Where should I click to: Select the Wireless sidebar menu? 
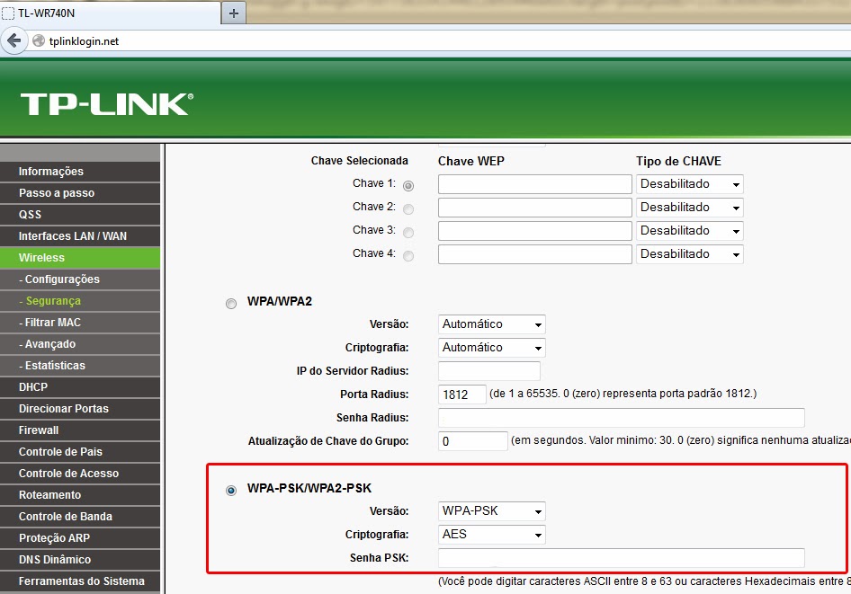pyautogui.click(x=80, y=257)
